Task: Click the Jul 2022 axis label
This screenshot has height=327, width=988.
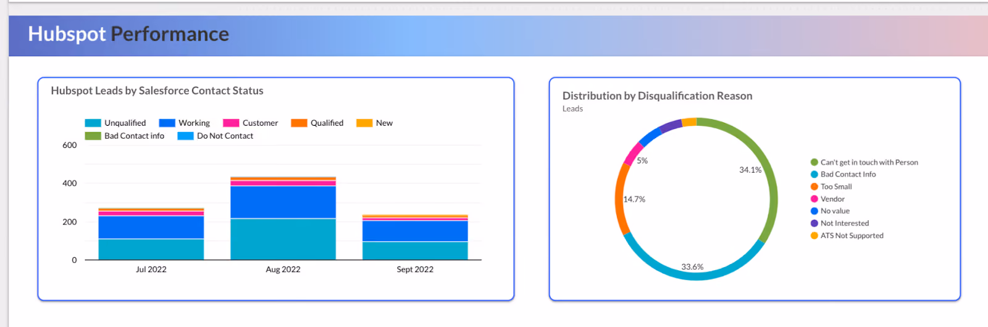Action: pyautogui.click(x=151, y=269)
